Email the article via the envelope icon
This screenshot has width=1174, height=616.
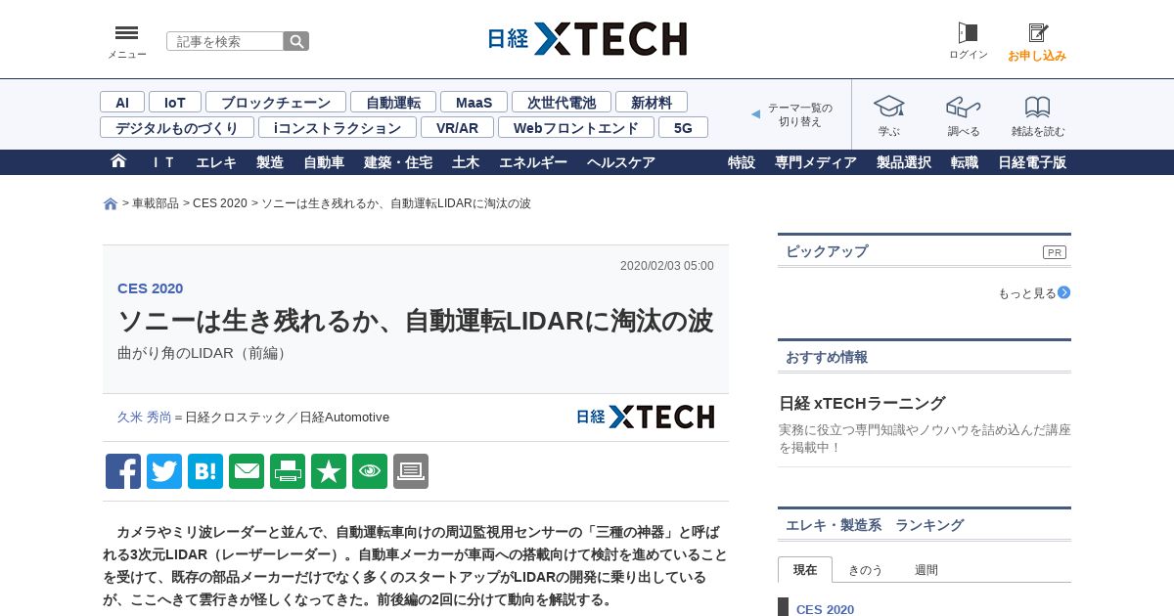coord(247,471)
